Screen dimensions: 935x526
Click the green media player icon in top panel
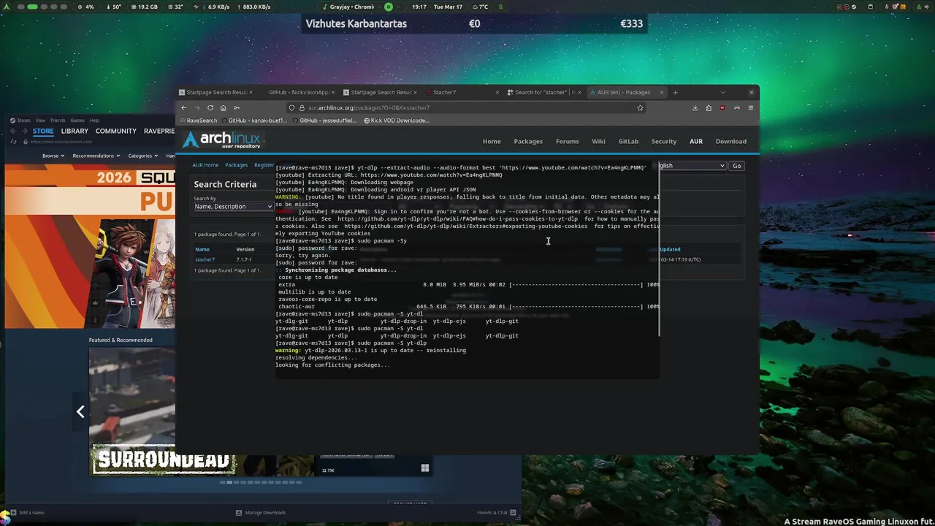click(389, 7)
